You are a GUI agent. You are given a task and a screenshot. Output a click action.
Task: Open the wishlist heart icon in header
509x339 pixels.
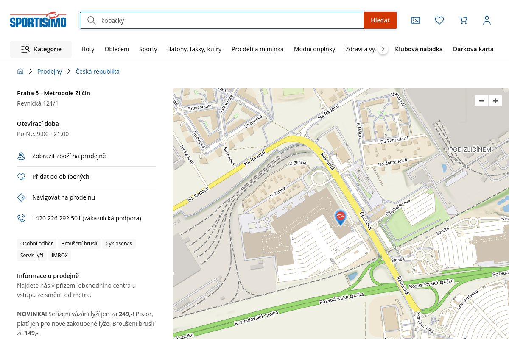pyautogui.click(x=439, y=20)
